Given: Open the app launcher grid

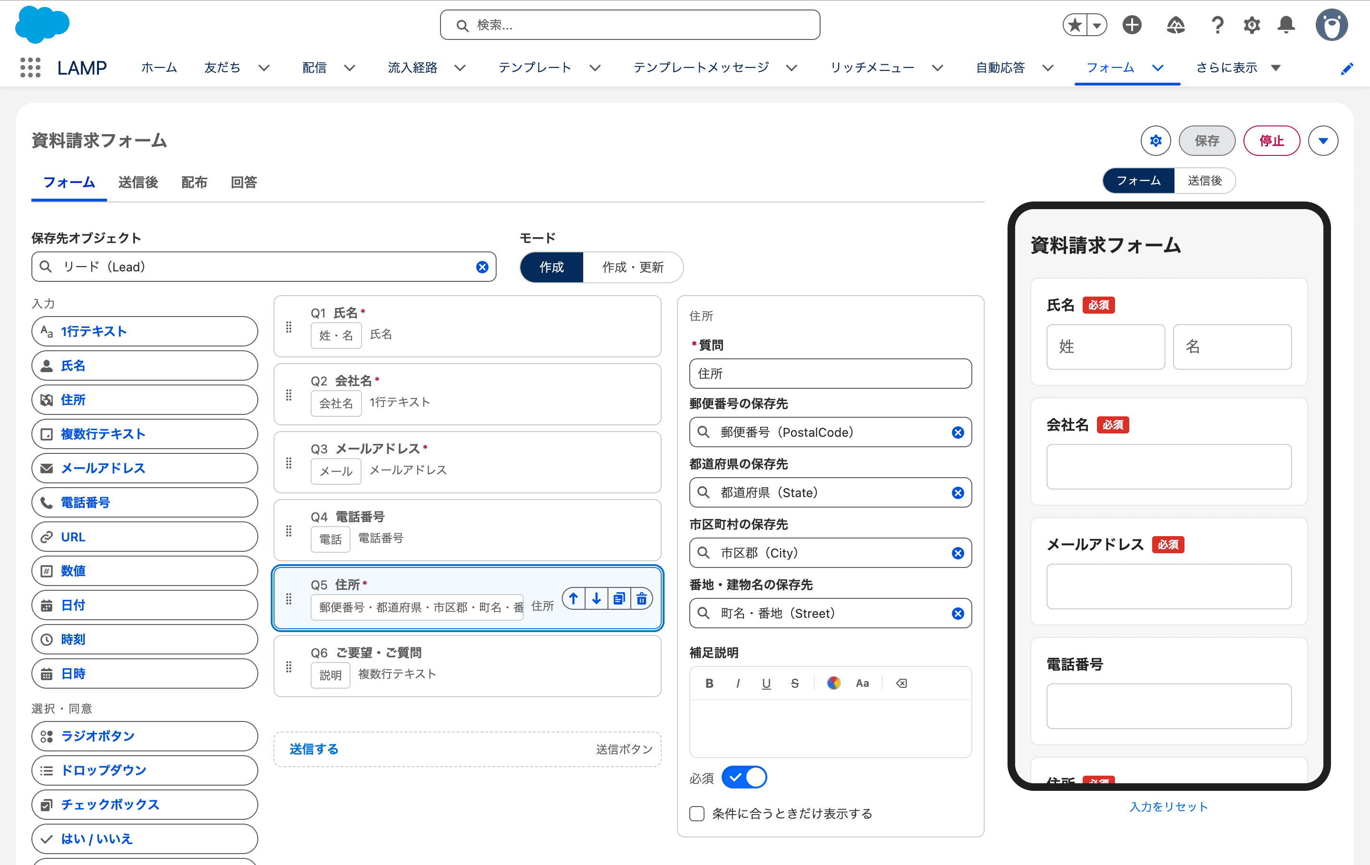Looking at the screenshot, I should tap(30, 67).
